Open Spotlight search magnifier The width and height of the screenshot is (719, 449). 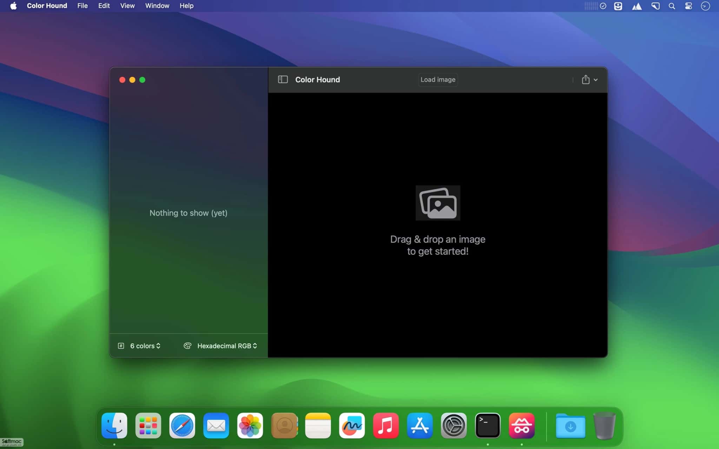click(672, 6)
